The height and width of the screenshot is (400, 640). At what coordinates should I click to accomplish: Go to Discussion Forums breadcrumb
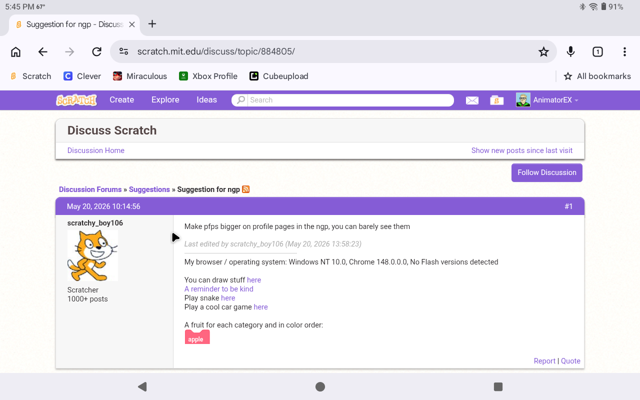point(90,189)
